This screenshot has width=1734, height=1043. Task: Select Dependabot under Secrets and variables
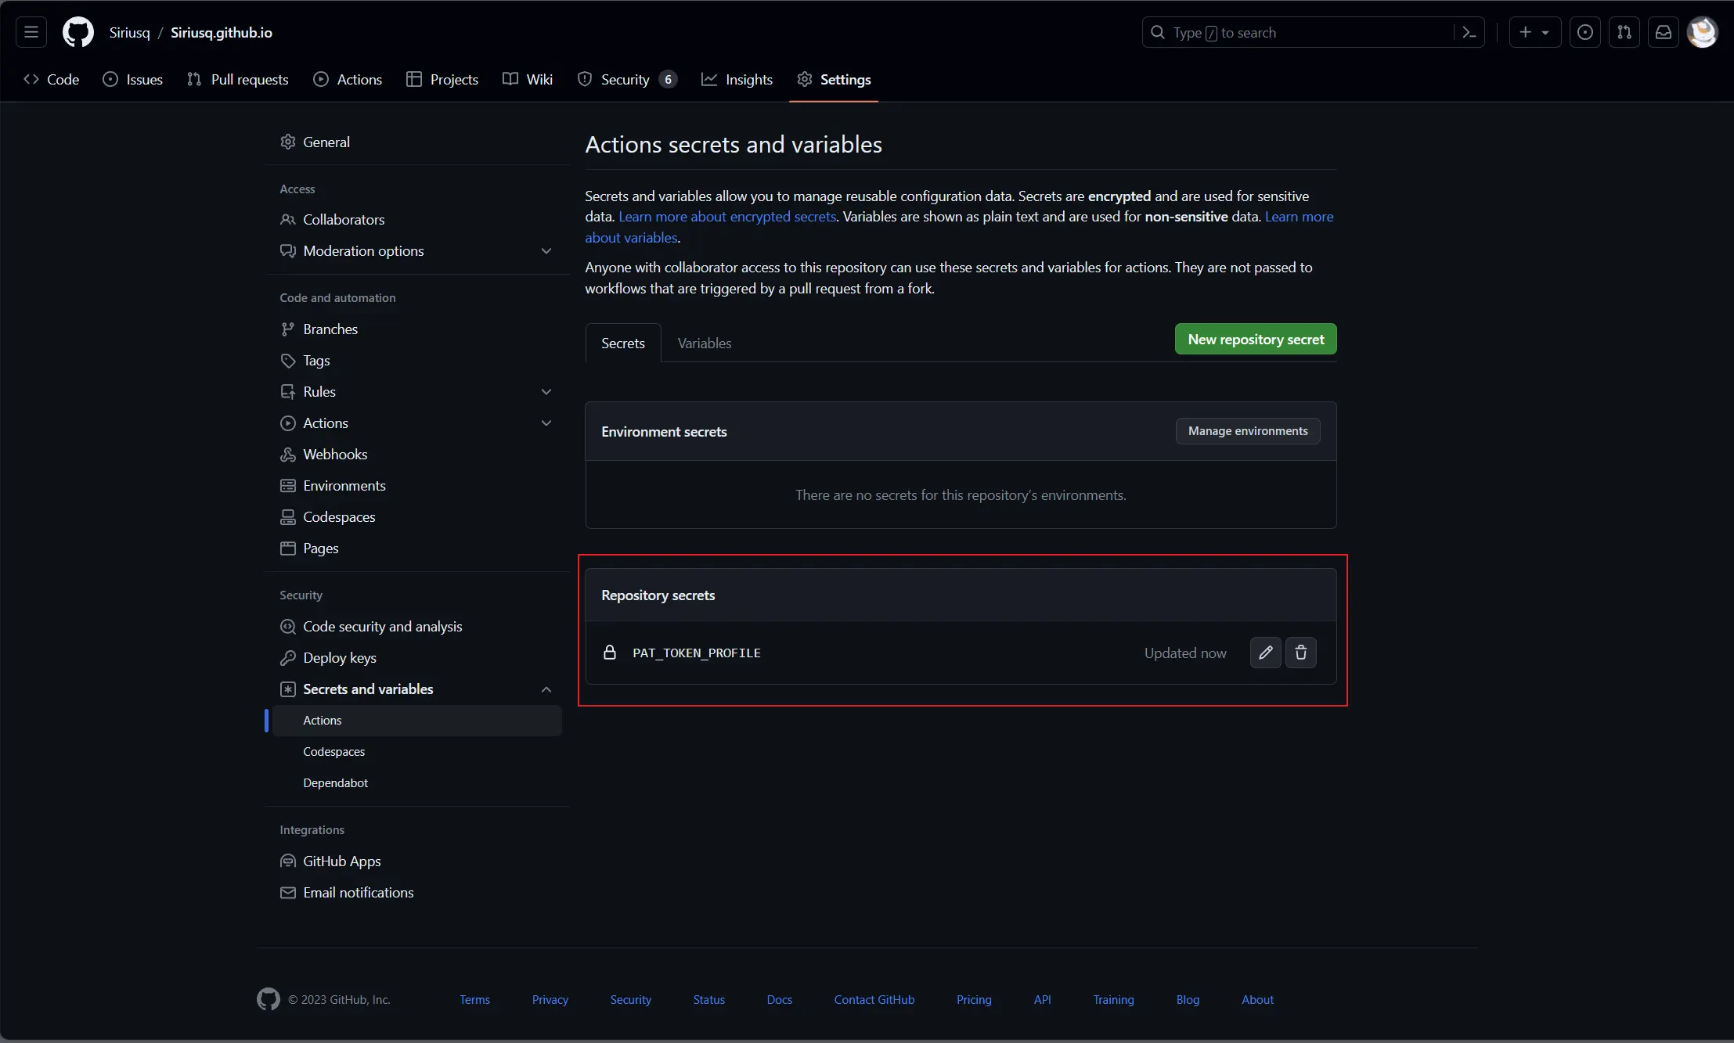335,783
